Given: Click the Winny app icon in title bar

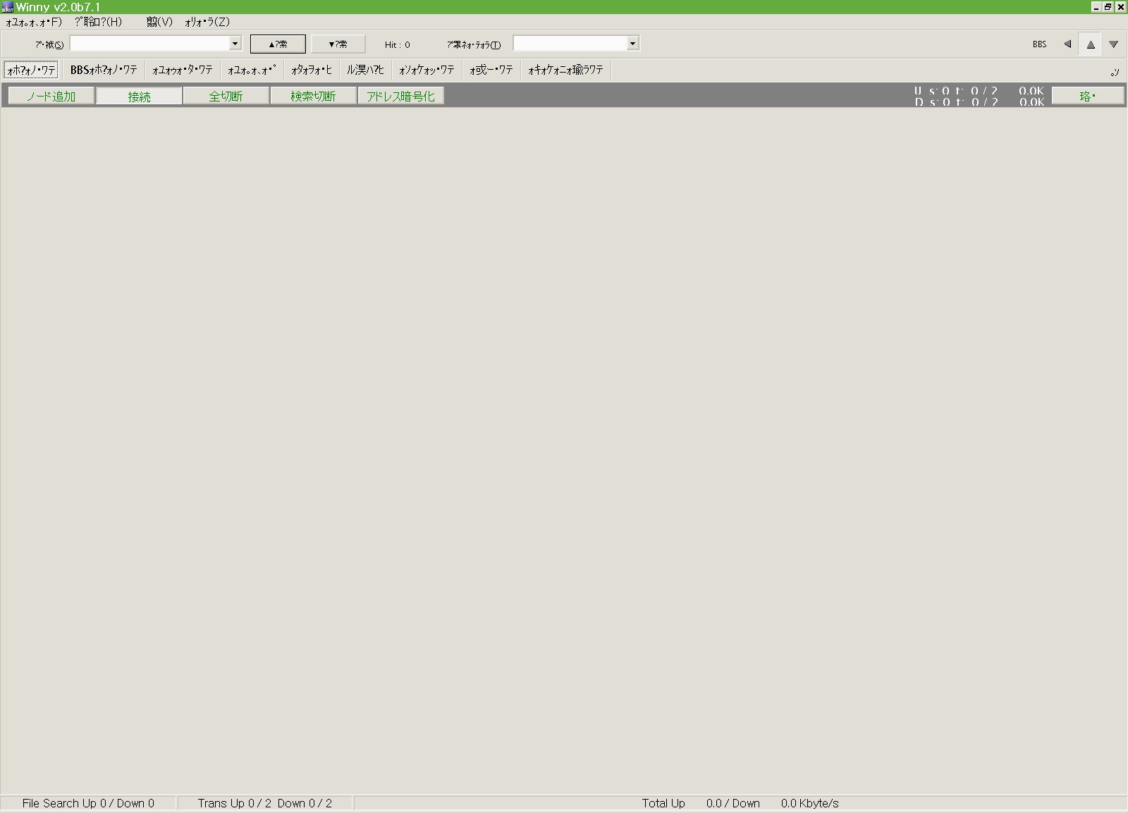Looking at the screenshot, I should (x=8, y=7).
